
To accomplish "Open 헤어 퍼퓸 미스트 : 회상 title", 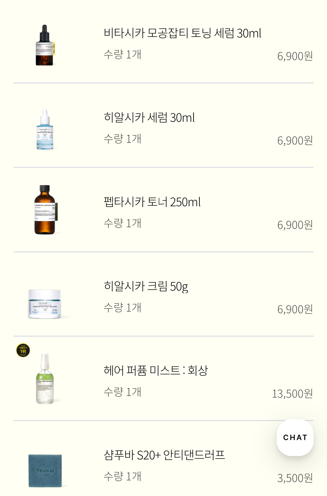I will 156,371.
